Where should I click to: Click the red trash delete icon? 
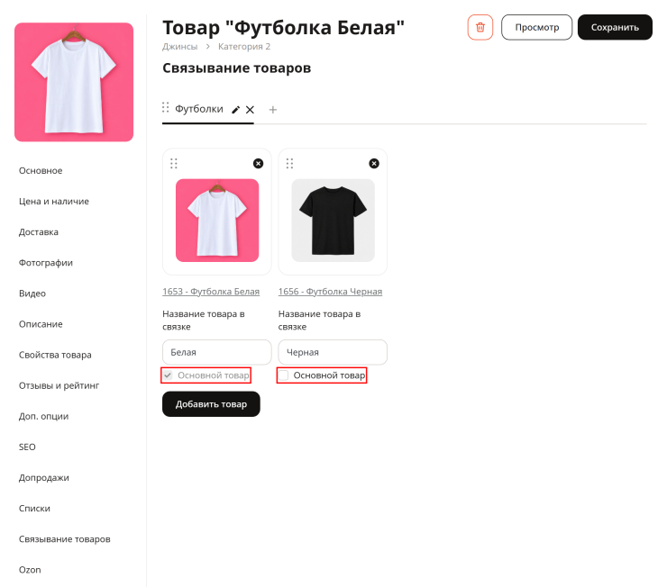[480, 27]
